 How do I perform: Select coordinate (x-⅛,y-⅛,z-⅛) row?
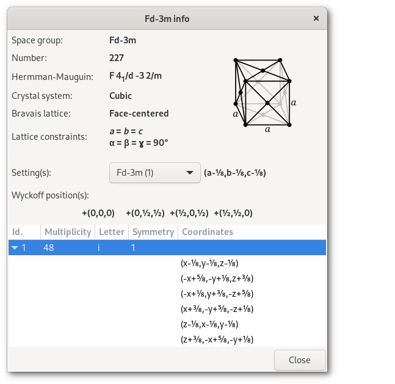209,263
